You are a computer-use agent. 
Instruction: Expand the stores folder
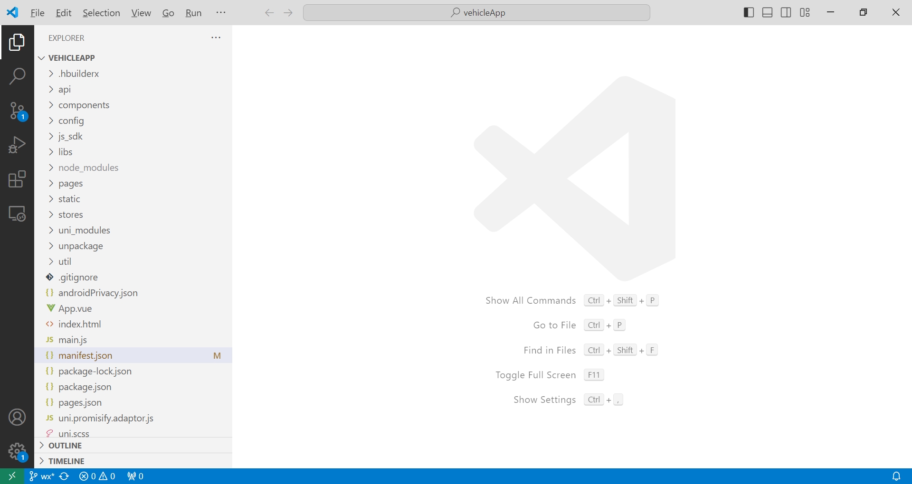[133, 214]
